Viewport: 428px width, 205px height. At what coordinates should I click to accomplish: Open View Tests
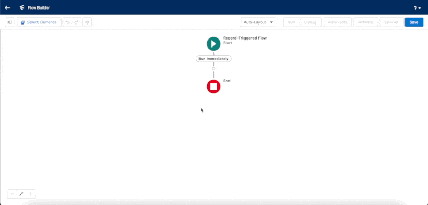338,22
